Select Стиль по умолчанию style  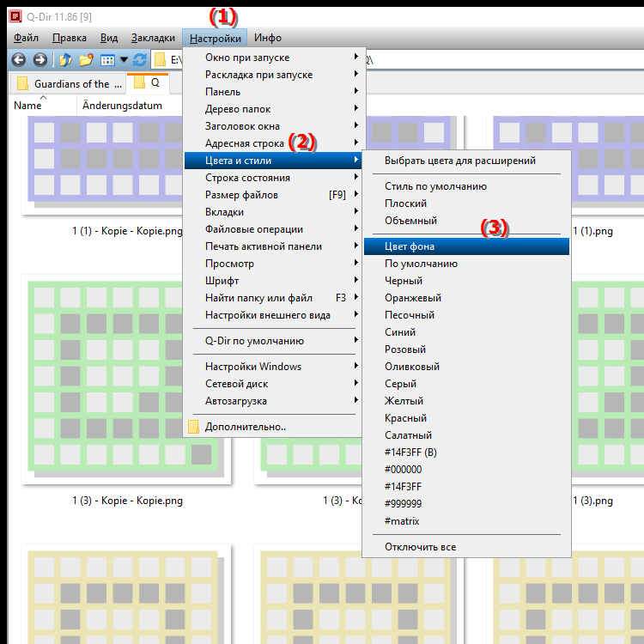click(466, 186)
